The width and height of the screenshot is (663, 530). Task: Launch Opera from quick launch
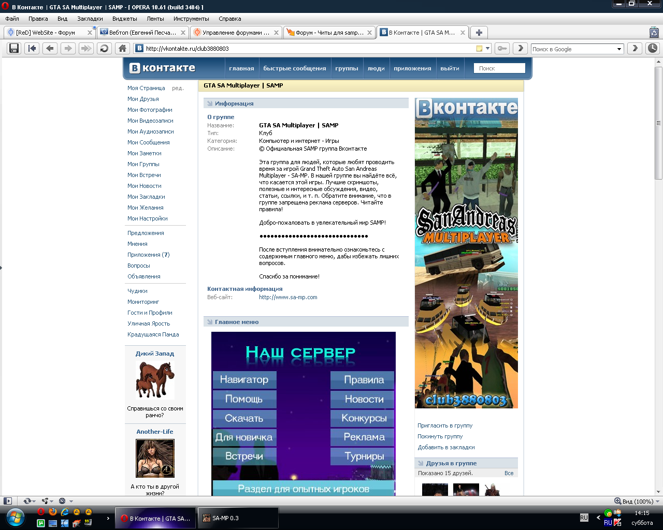(41, 512)
